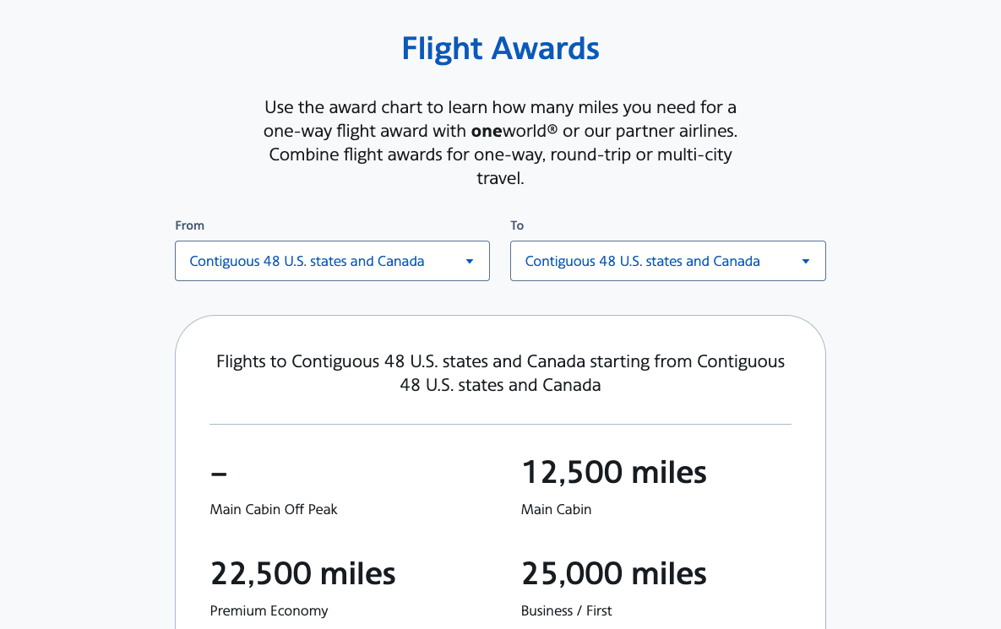Image resolution: width=1001 pixels, height=629 pixels.
Task: Select the current From value text
Action: (306, 261)
